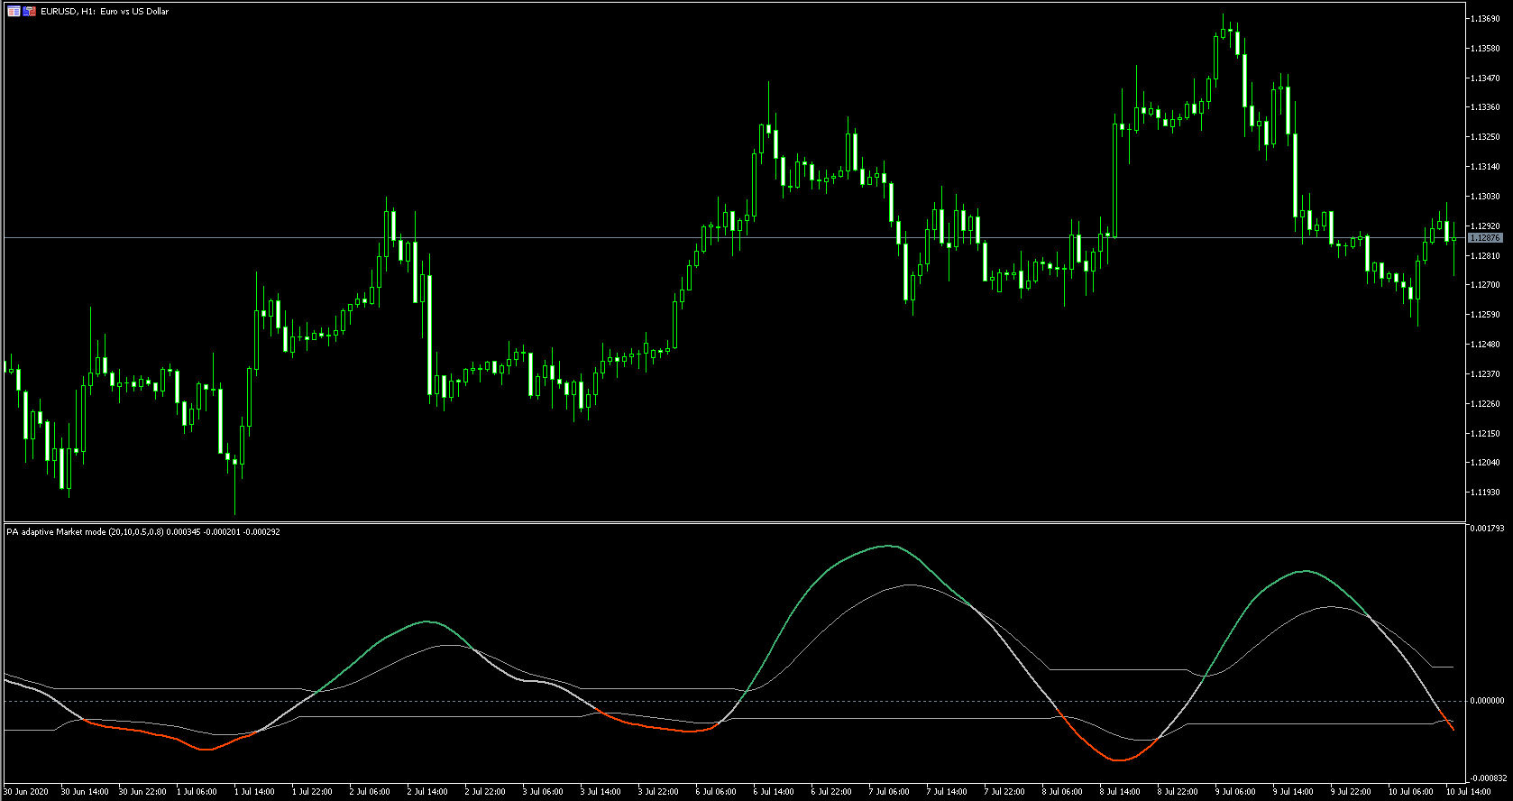Click the 10 Jul 14:00 time label
Screen dimensions: 1513x801
point(1469,792)
